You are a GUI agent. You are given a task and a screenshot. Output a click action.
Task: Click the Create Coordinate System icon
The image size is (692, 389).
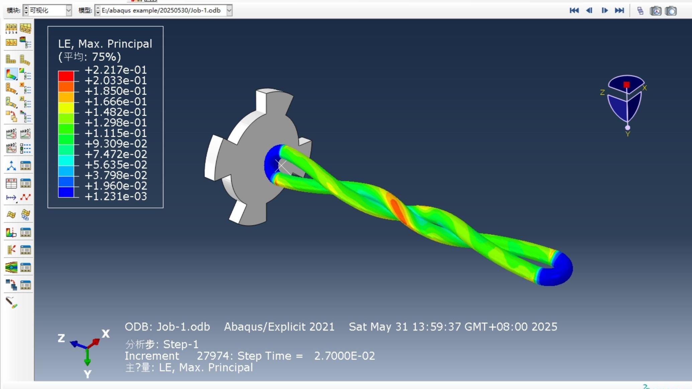(11, 166)
